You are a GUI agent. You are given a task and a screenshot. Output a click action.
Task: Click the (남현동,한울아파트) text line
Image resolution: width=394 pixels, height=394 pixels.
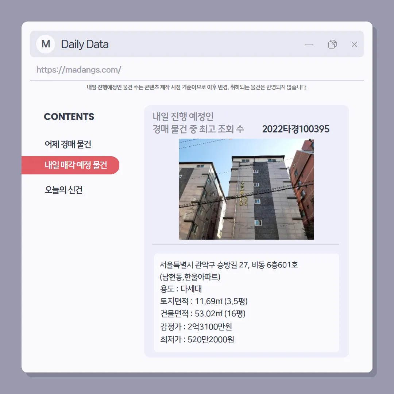[x=190, y=277]
